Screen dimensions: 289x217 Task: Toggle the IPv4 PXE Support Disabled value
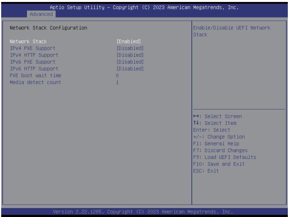click(130, 48)
